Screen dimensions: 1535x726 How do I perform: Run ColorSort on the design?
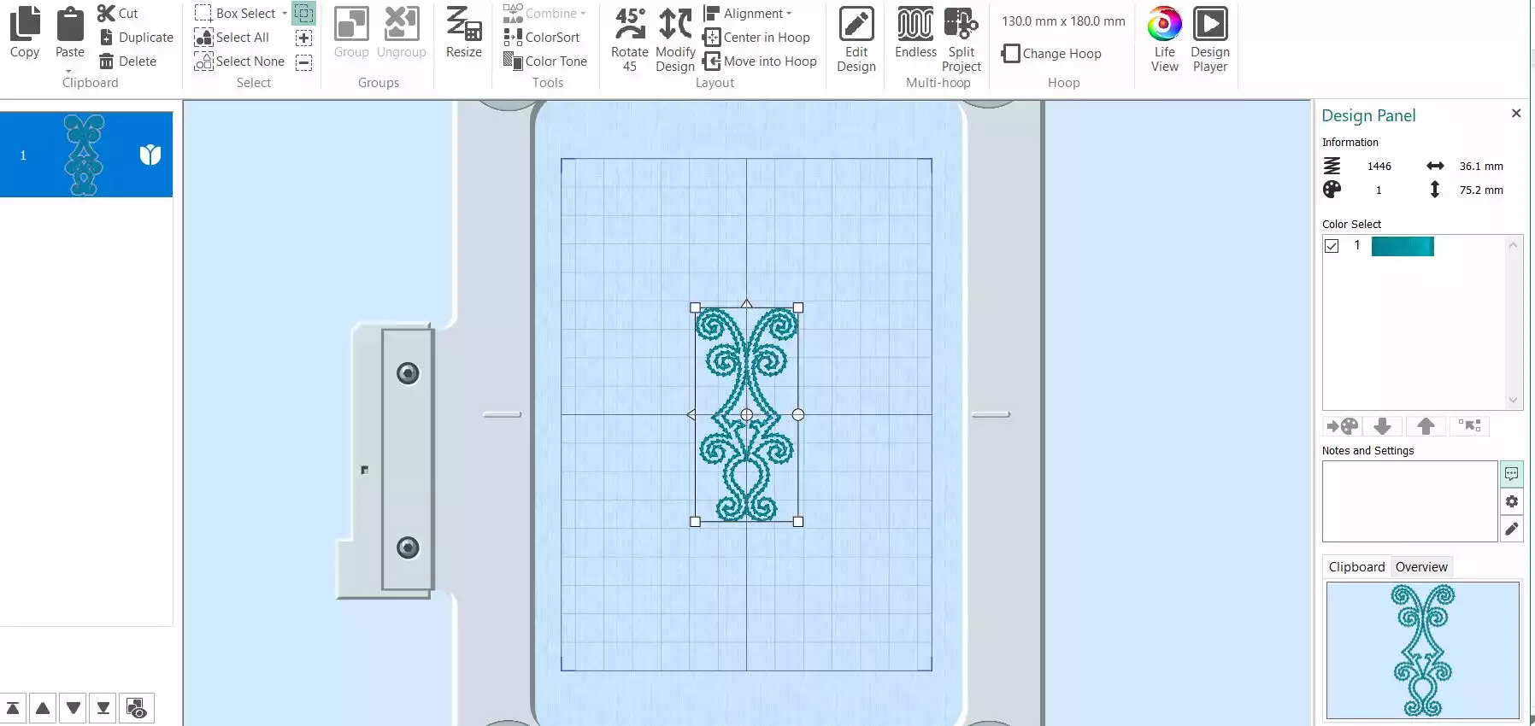point(542,37)
